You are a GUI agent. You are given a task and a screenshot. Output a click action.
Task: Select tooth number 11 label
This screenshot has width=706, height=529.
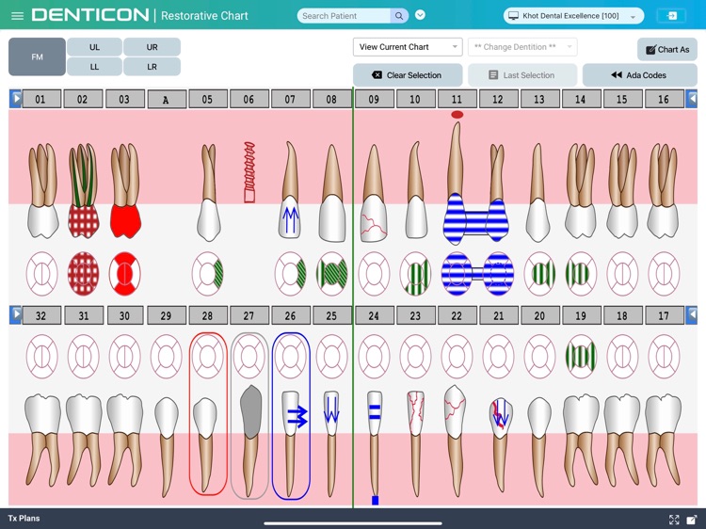[x=457, y=99]
